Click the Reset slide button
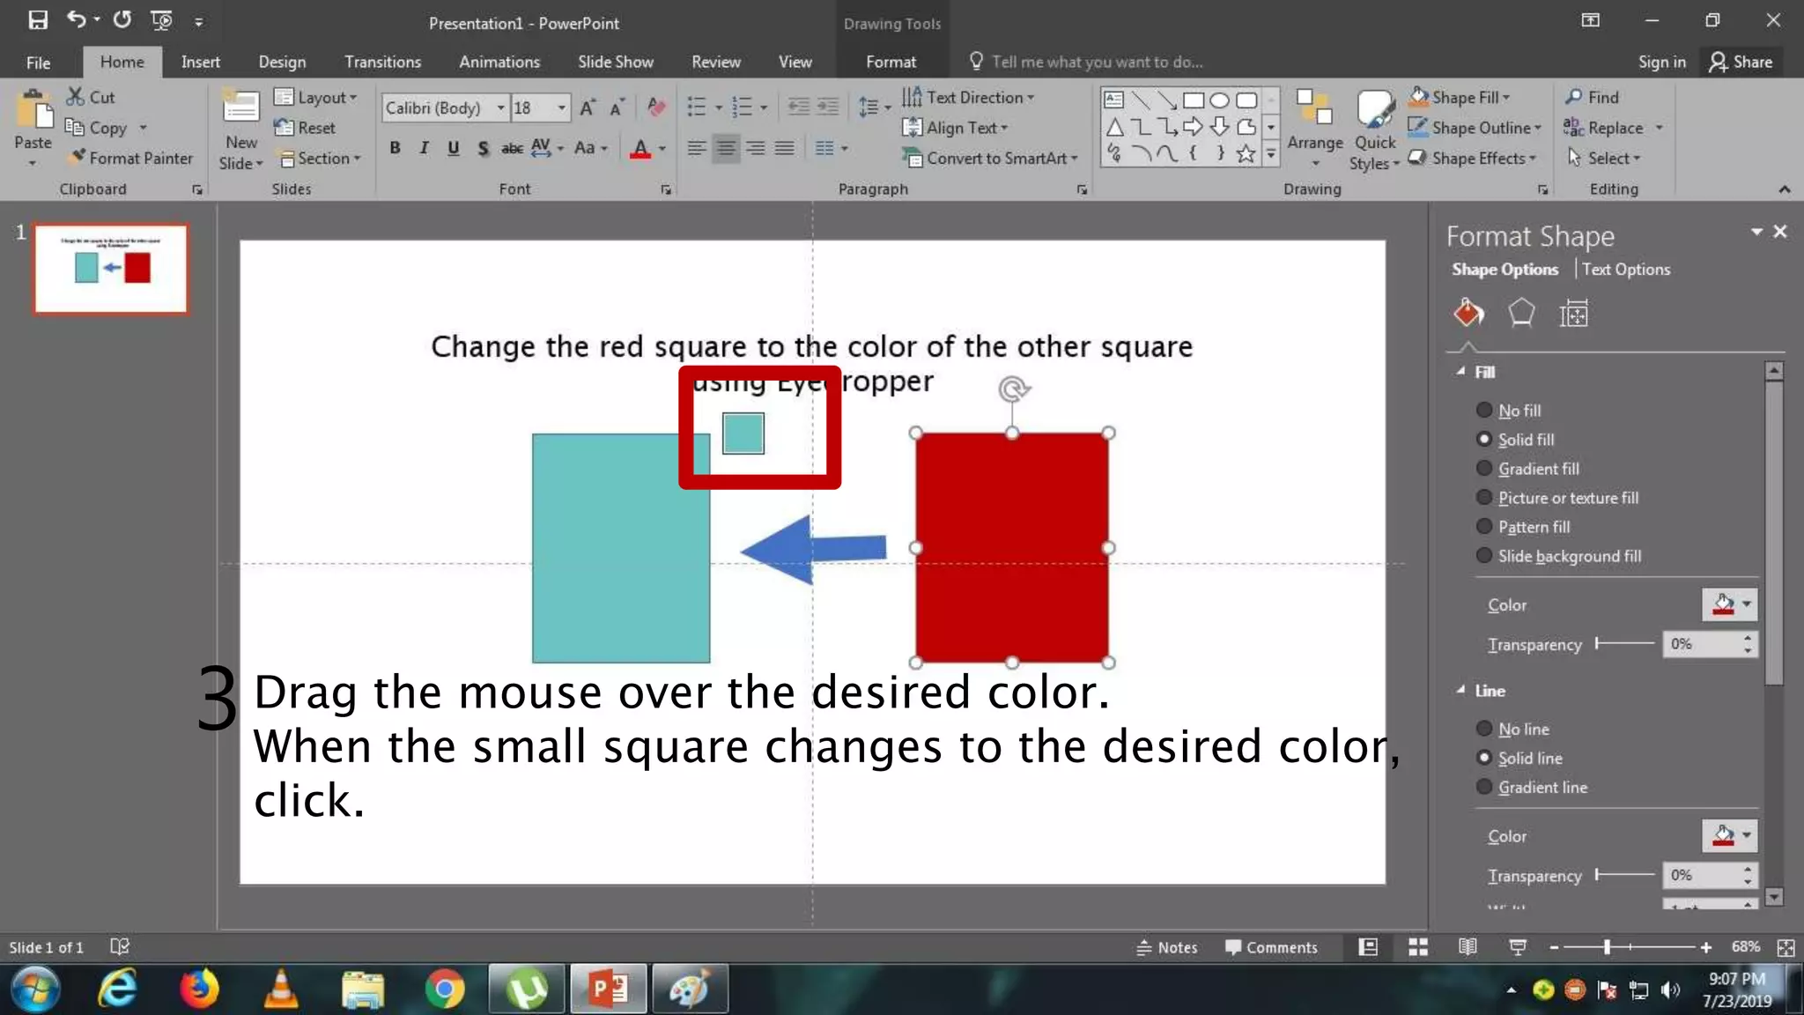The image size is (1804, 1015). pos(305,128)
